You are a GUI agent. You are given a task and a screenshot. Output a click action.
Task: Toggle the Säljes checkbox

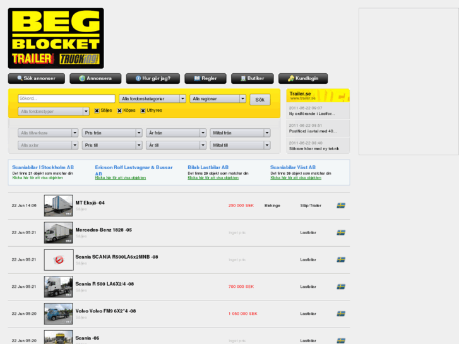click(97, 110)
